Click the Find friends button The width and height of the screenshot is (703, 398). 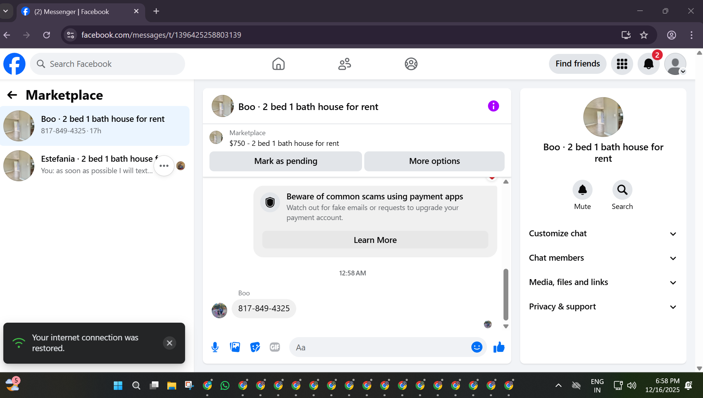578,64
